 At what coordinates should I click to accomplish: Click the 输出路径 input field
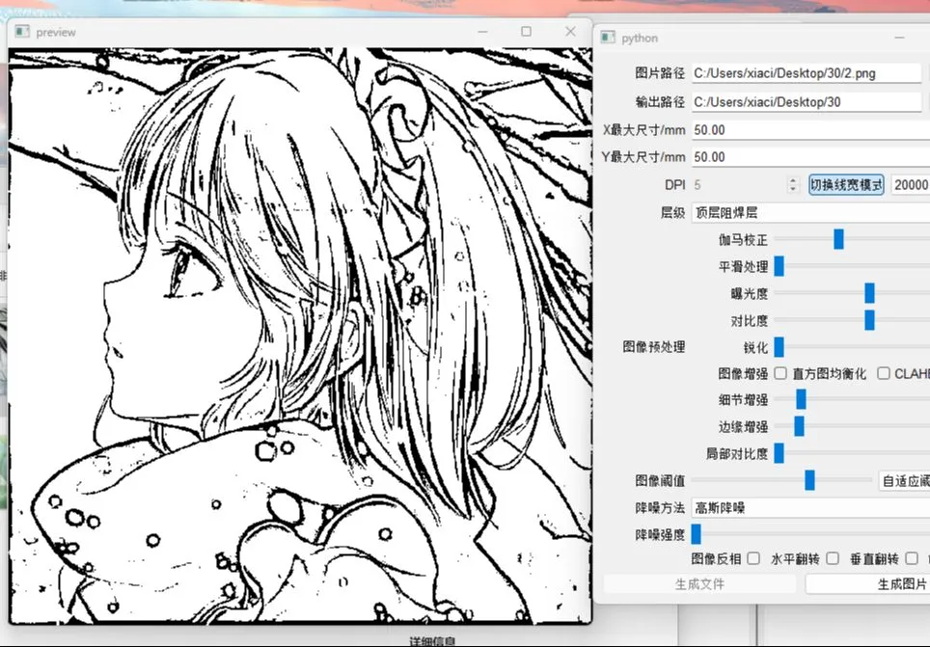807,101
